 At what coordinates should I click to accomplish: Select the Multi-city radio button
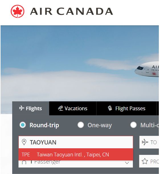click(134, 125)
